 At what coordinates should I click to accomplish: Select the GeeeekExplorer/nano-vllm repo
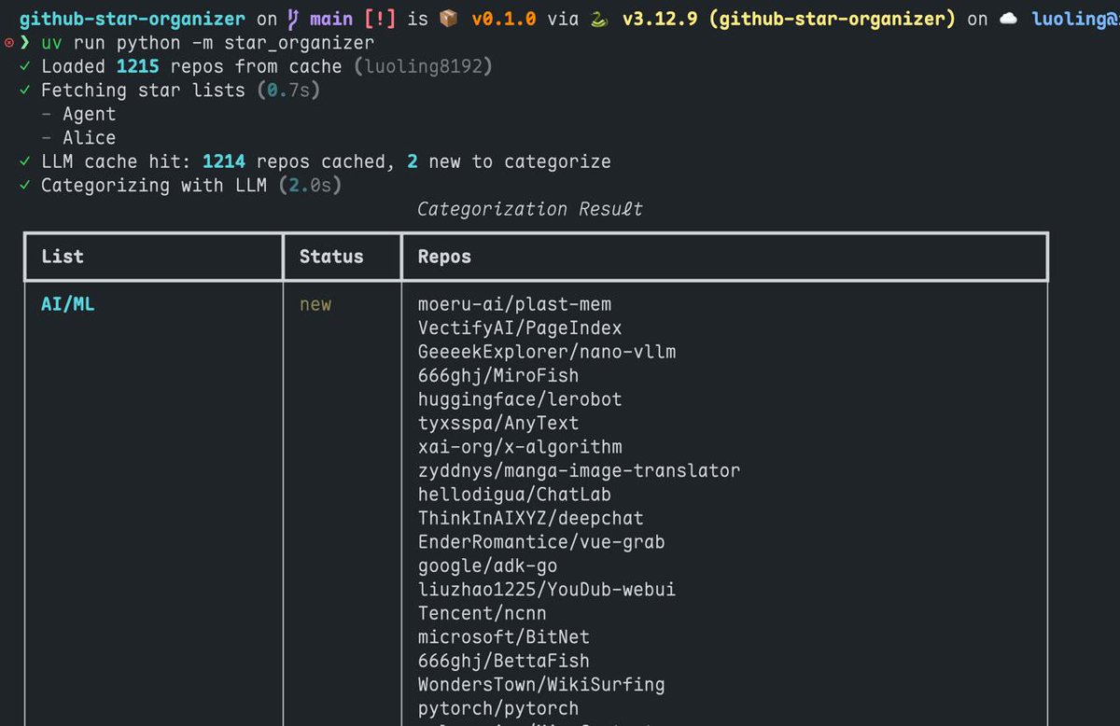pos(547,352)
